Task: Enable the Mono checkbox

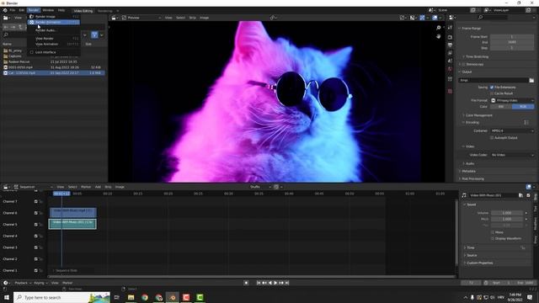Action: pos(493,232)
